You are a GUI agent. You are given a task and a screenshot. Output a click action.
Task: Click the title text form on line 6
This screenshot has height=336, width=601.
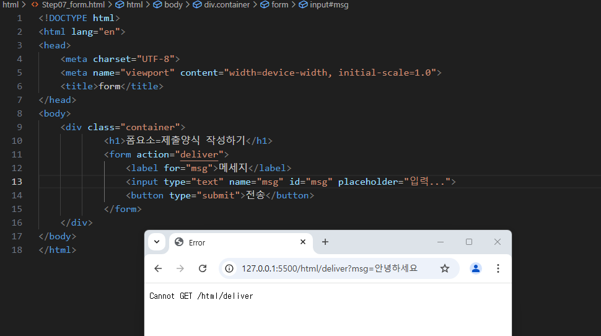110,86
